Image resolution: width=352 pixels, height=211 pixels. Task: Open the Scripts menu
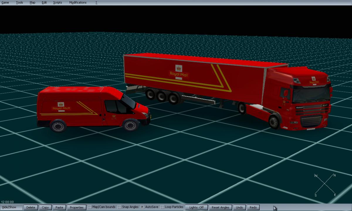click(57, 3)
